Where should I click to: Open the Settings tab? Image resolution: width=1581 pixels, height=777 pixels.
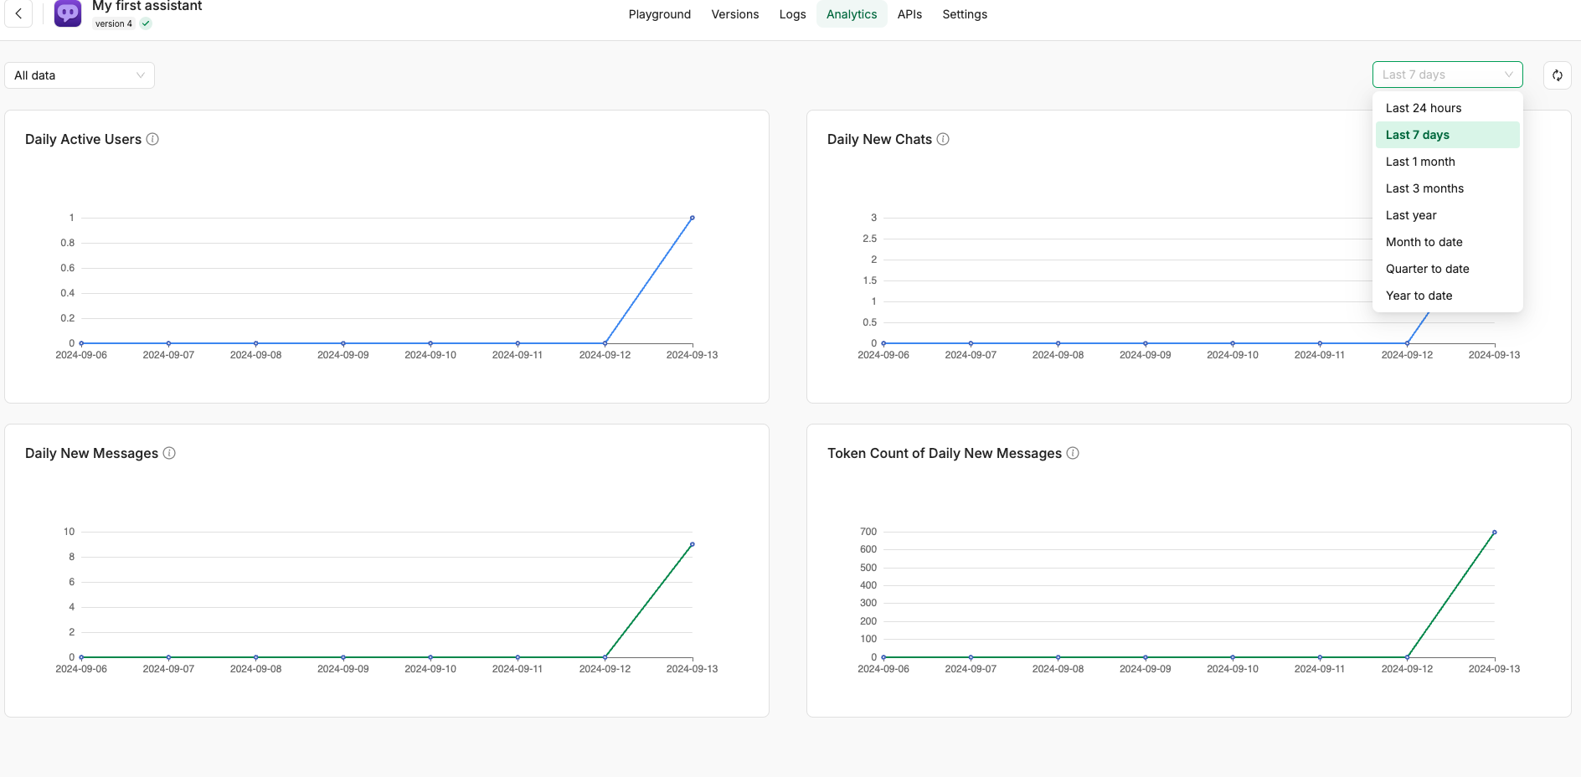(x=965, y=14)
